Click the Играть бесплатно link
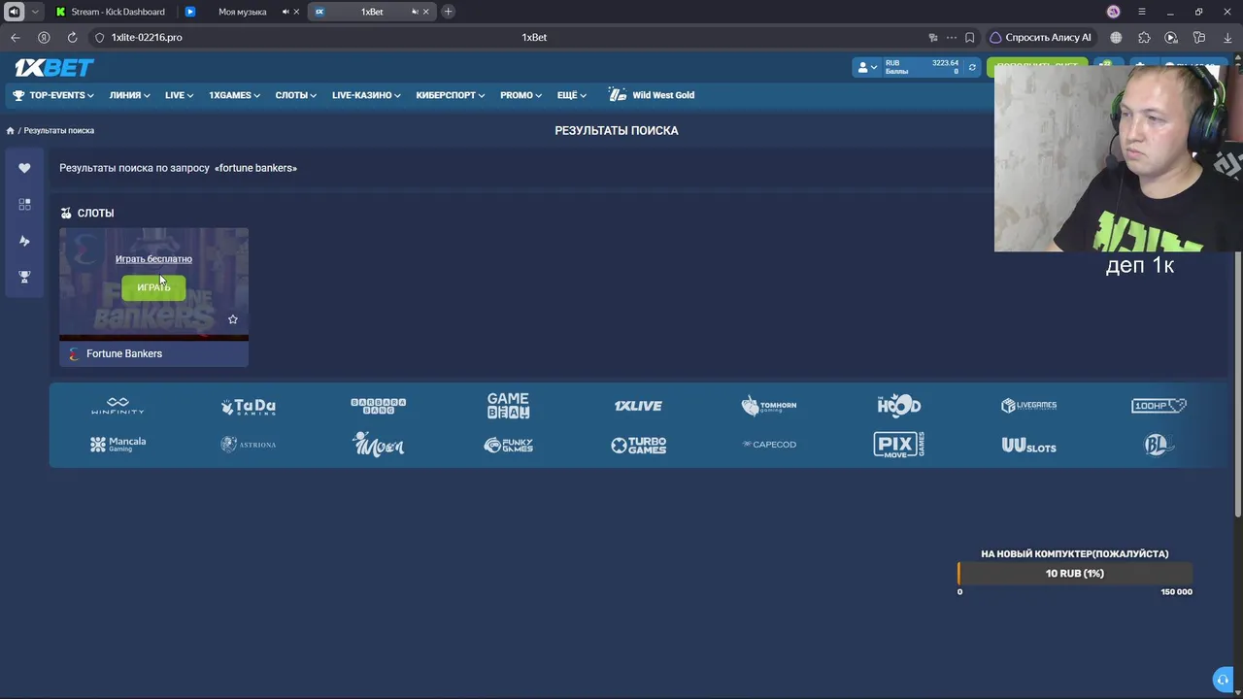 click(153, 259)
